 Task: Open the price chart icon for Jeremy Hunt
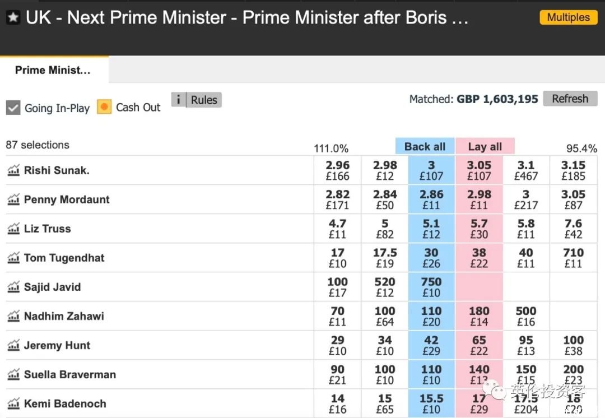click(13, 345)
